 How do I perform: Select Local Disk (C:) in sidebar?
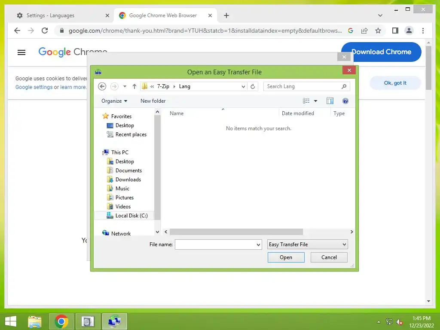125,216
